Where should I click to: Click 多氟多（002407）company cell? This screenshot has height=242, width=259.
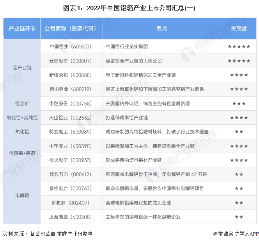coord(71,203)
